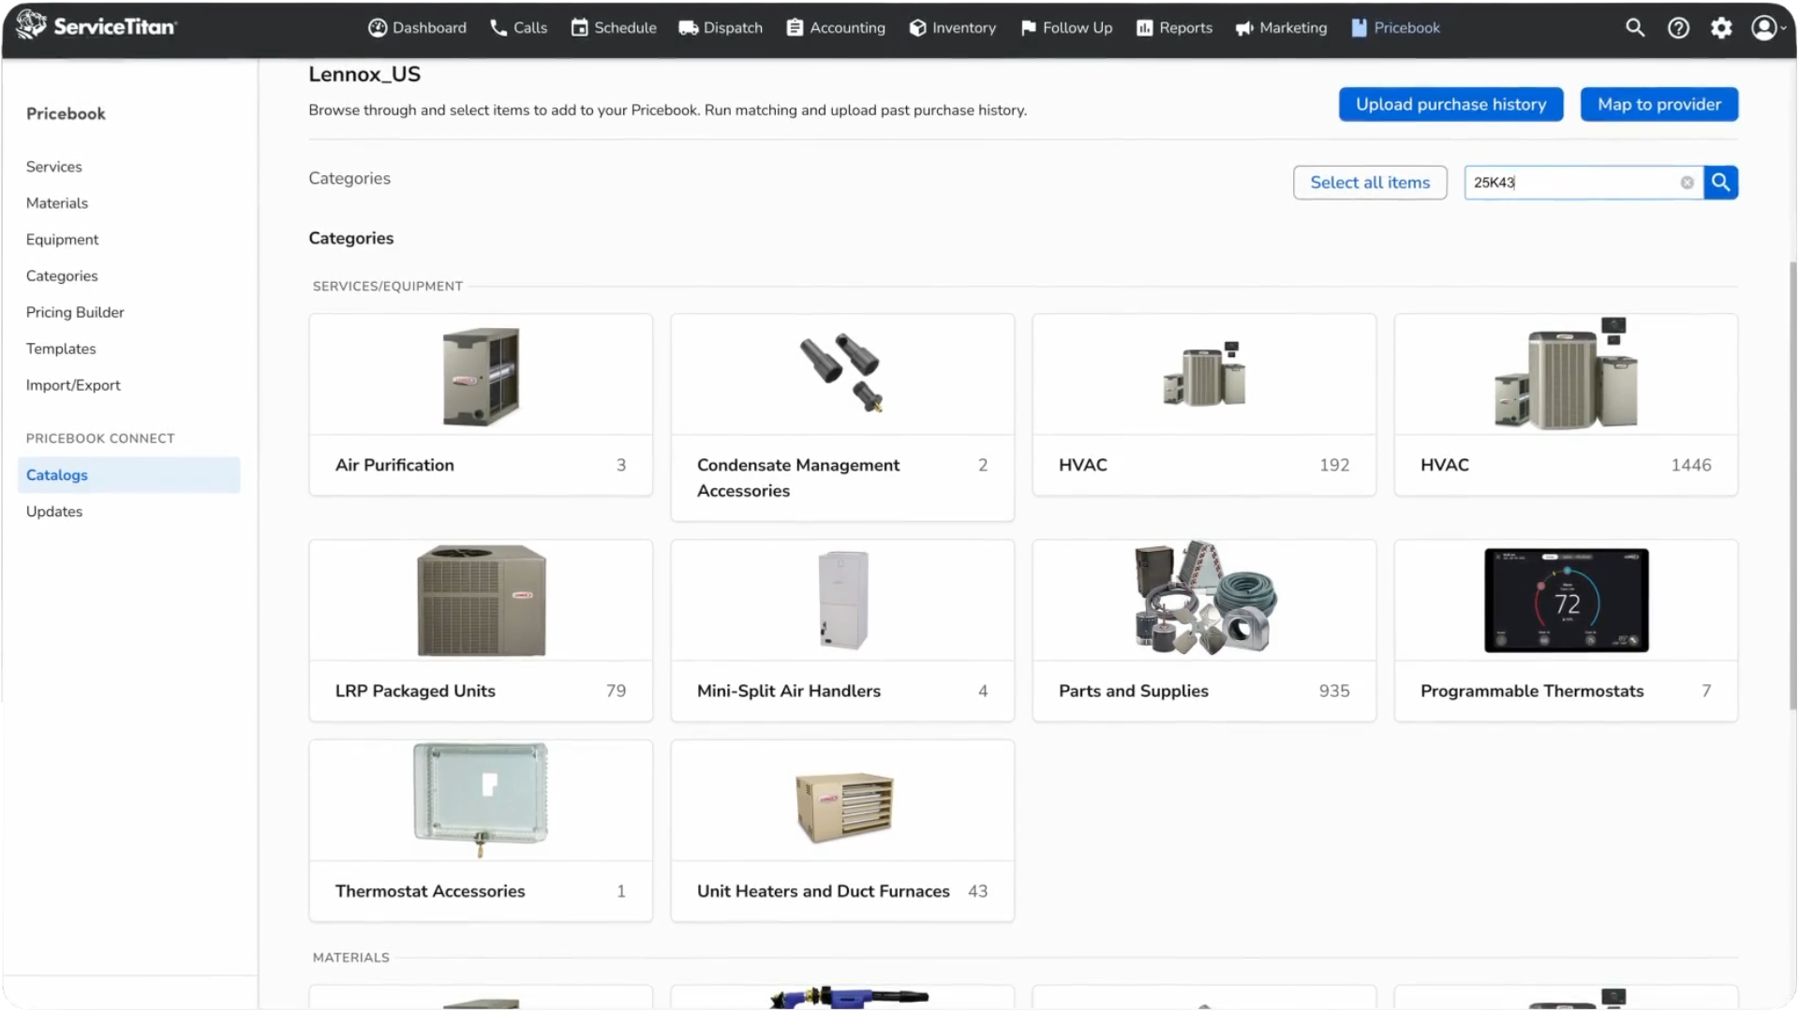Open Services in Pricebook sidebar

[x=54, y=167]
